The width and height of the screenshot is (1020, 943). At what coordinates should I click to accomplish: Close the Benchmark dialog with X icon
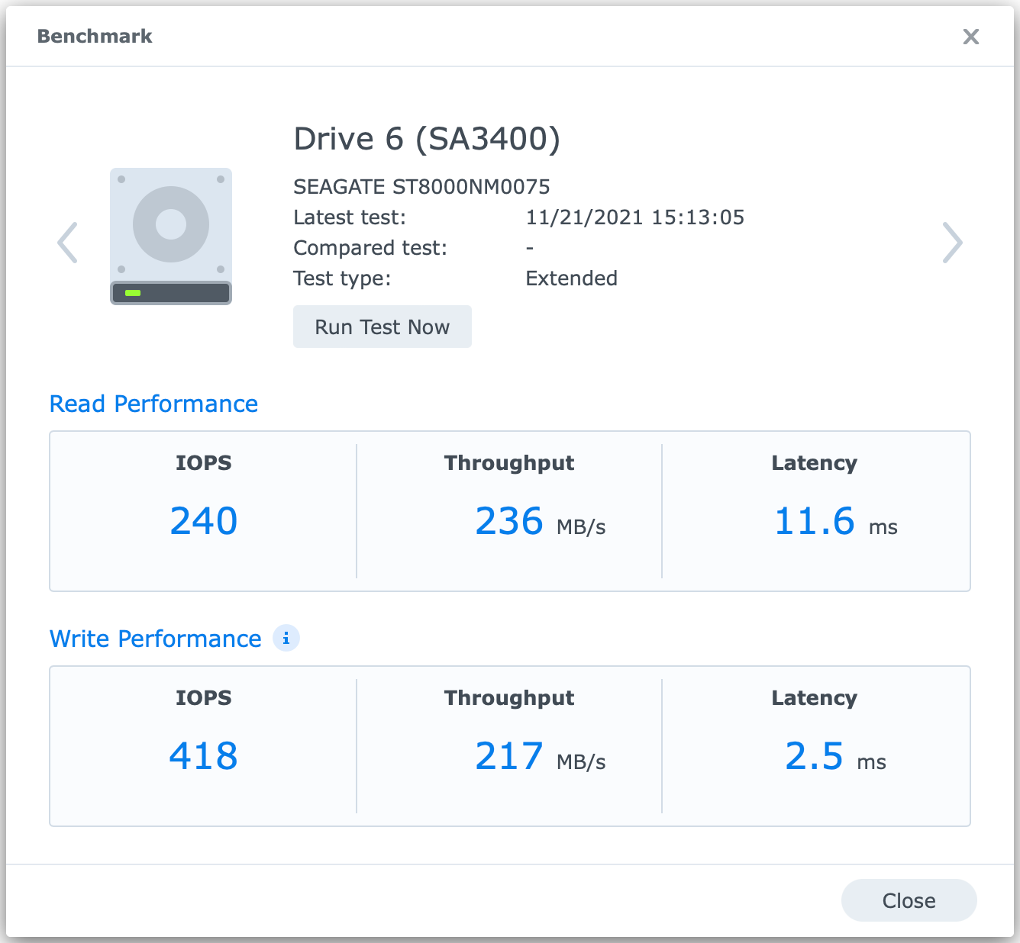[970, 37]
